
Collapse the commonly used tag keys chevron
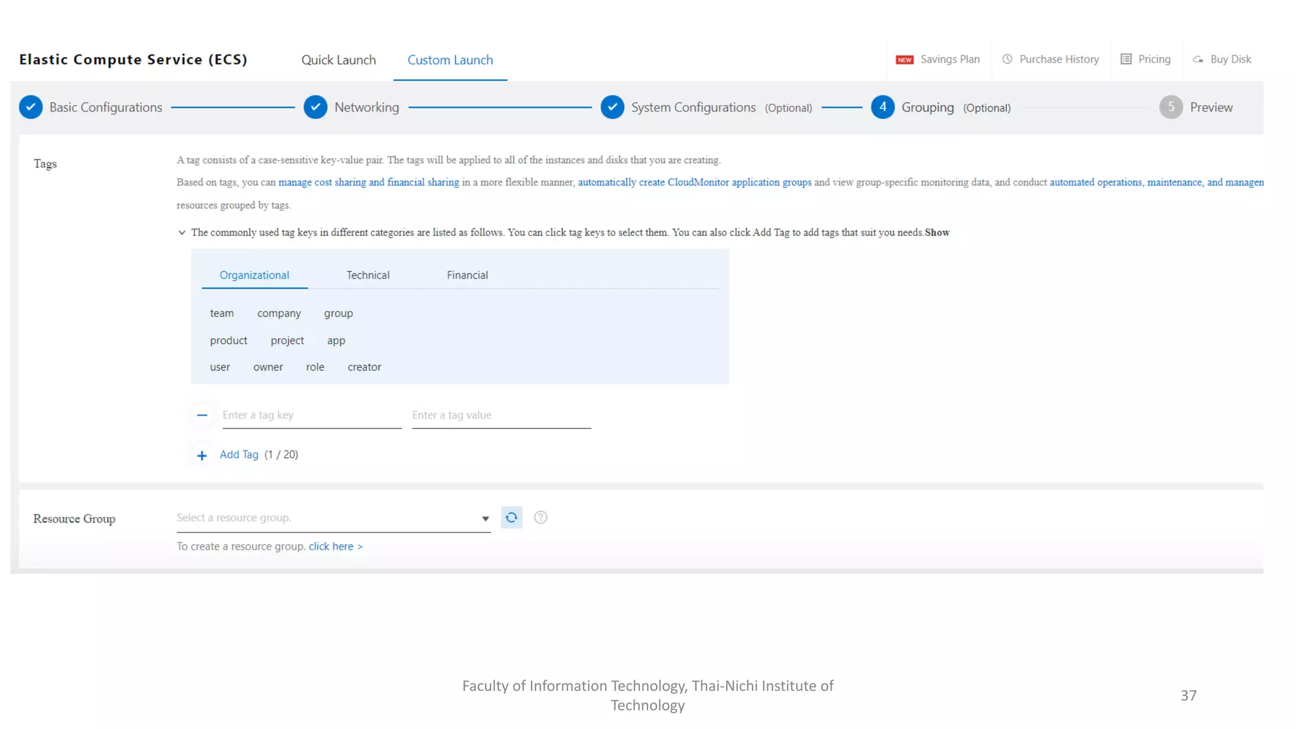(182, 233)
